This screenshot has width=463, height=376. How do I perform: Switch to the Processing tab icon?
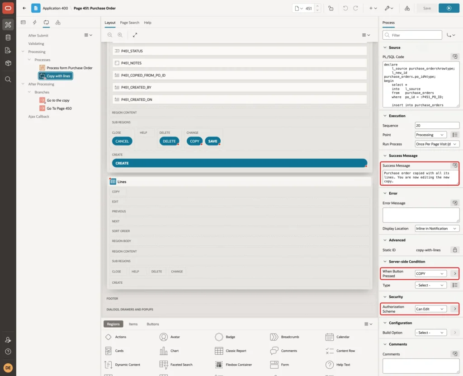click(x=47, y=23)
